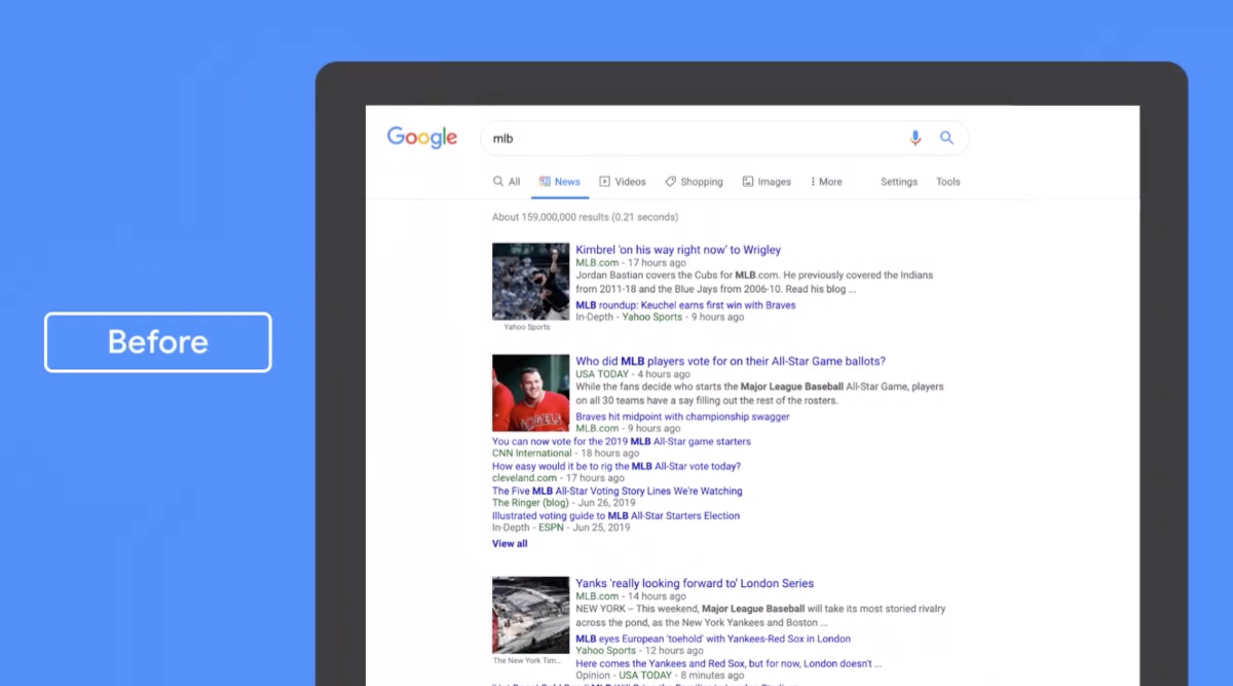
Task: Open the Settings menu
Action: click(x=898, y=181)
